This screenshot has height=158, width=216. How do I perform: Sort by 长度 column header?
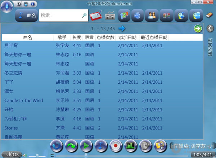click(77, 38)
